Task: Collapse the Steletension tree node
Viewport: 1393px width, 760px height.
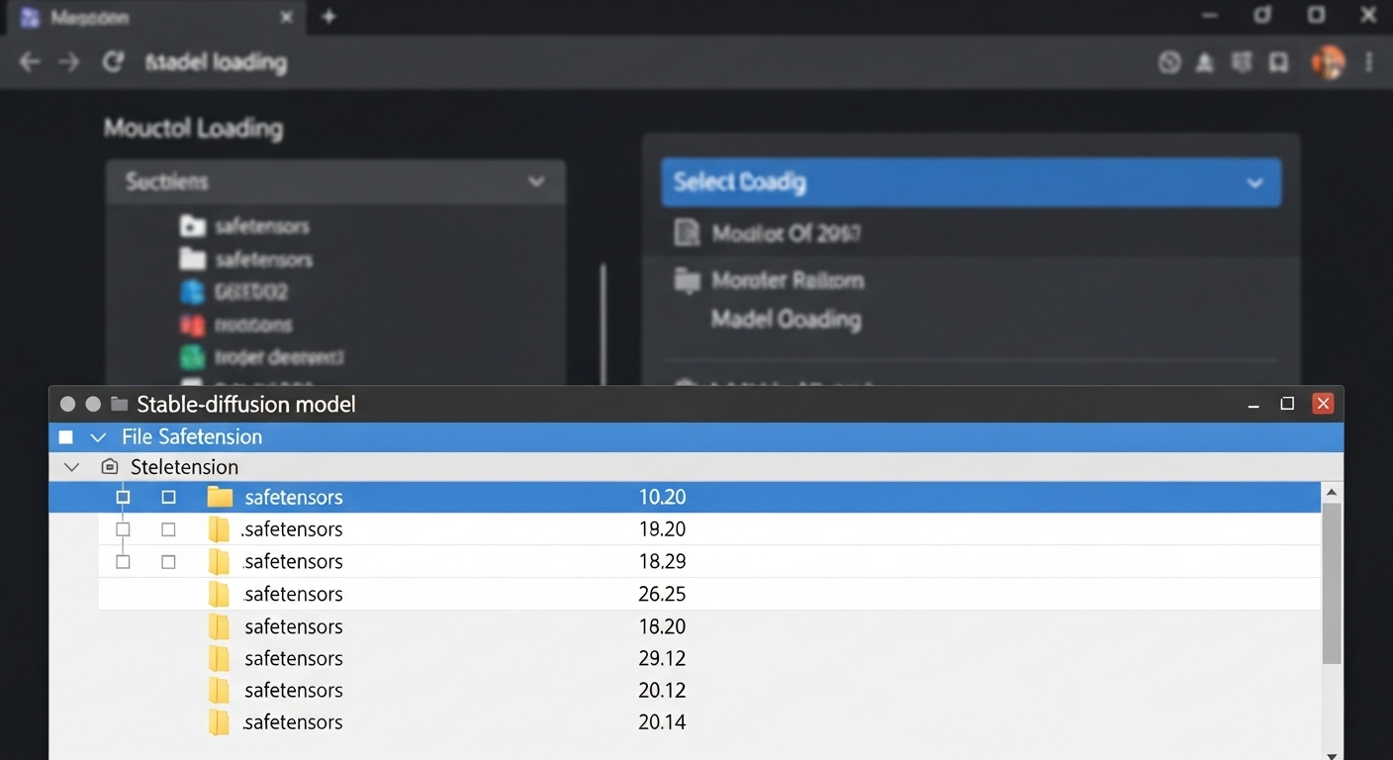Action: click(71, 467)
